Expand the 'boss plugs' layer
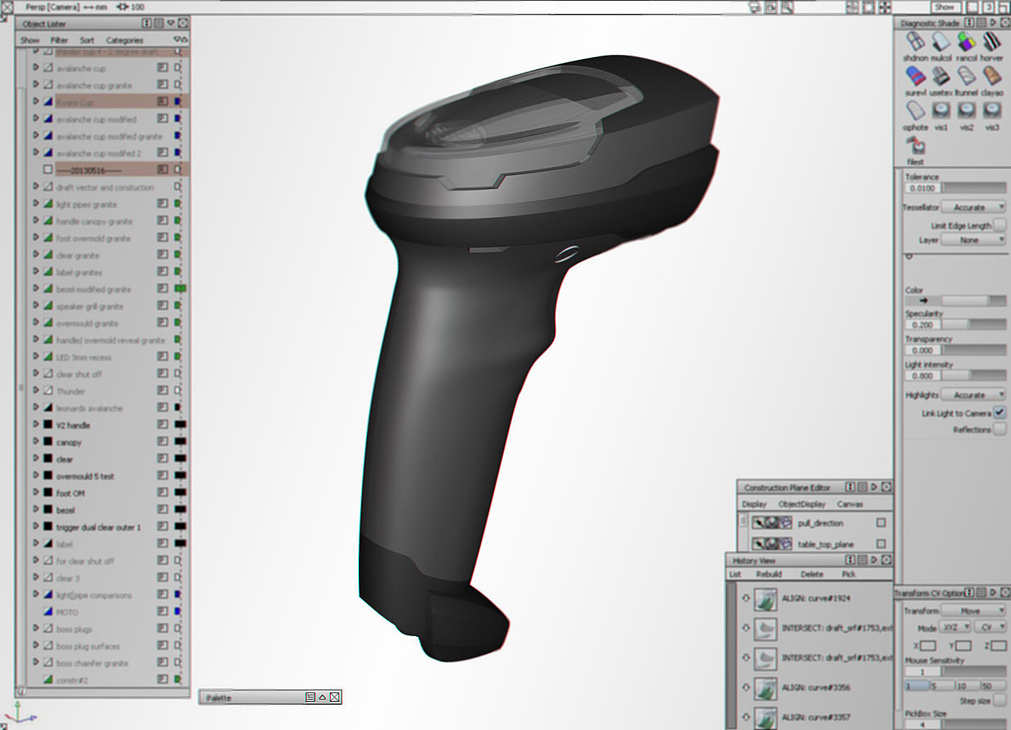Screen dimensions: 1011x730 (x=35, y=628)
